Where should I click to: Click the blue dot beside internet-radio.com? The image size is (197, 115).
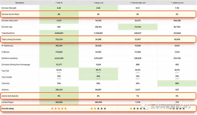point(131,2)
